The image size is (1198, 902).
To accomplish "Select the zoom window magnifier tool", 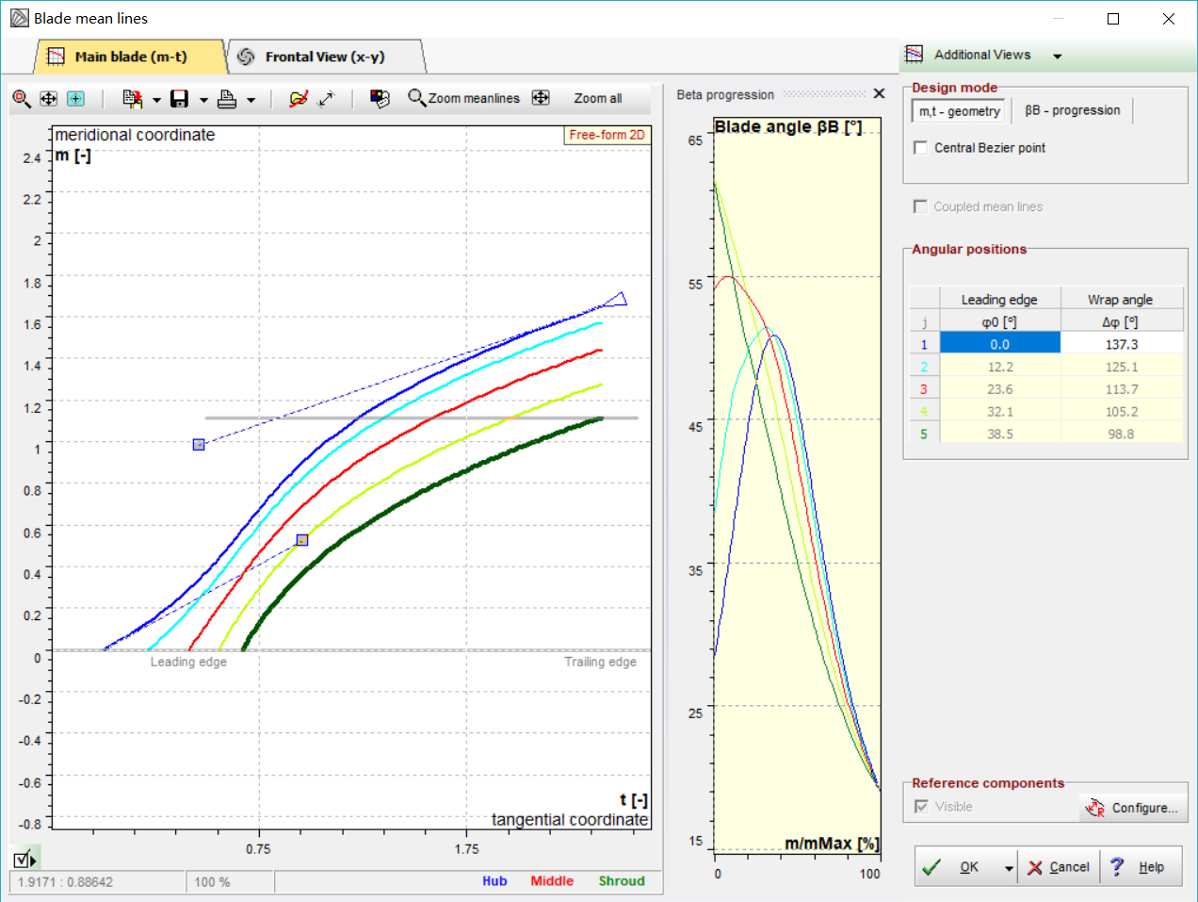I will pos(22,99).
